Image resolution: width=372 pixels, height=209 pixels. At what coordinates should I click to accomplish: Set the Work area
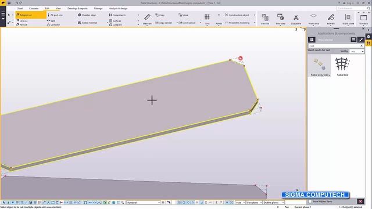click(313, 19)
